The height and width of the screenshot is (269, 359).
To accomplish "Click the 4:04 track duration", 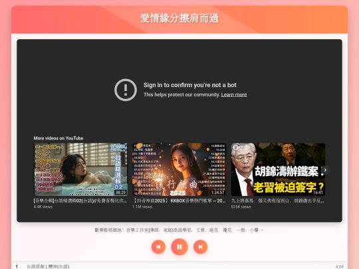I will 339,266.
